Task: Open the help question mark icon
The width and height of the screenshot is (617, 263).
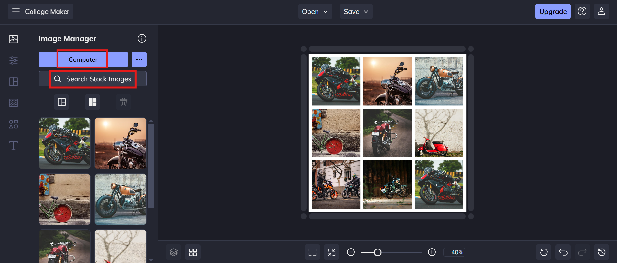Action: 582,11
